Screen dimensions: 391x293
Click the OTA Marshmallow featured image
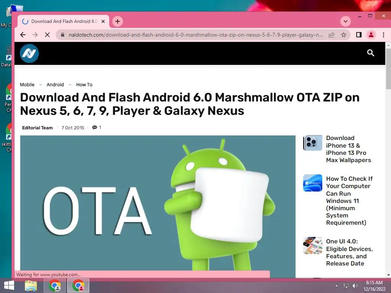[x=158, y=203]
